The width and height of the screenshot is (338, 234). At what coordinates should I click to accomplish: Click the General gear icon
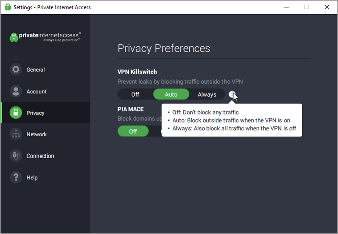click(16, 69)
